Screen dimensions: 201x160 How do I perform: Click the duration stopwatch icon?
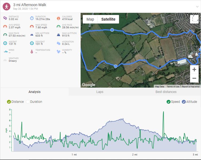(32, 18)
